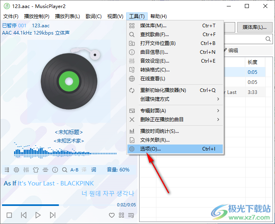Screen dimensions: 275x224
Task: Skip to the previous track
Action: pyautogui.click(x=24, y=215)
